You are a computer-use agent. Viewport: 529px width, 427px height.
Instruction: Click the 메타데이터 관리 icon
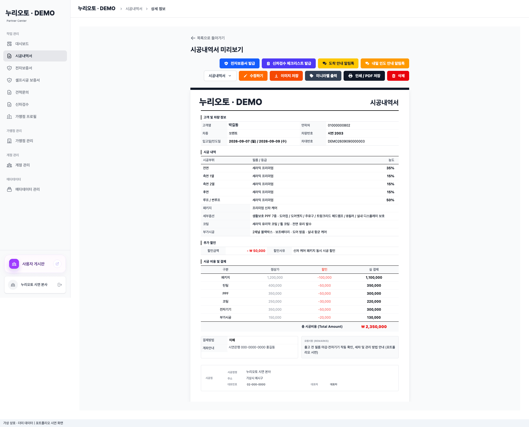[x=9, y=189]
